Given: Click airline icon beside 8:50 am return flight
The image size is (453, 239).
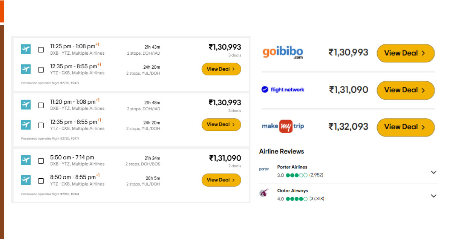Looking at the screenshot, I should click(26, 180).
